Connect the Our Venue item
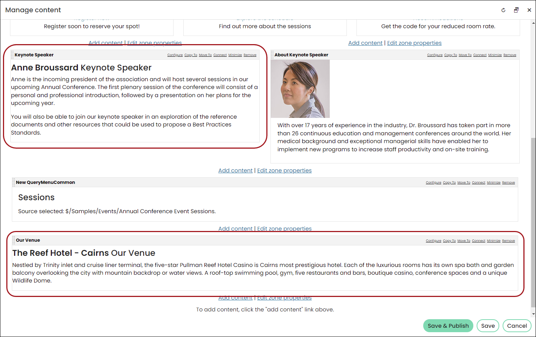This screenshot has width=536, height=337. pos(479,241)
